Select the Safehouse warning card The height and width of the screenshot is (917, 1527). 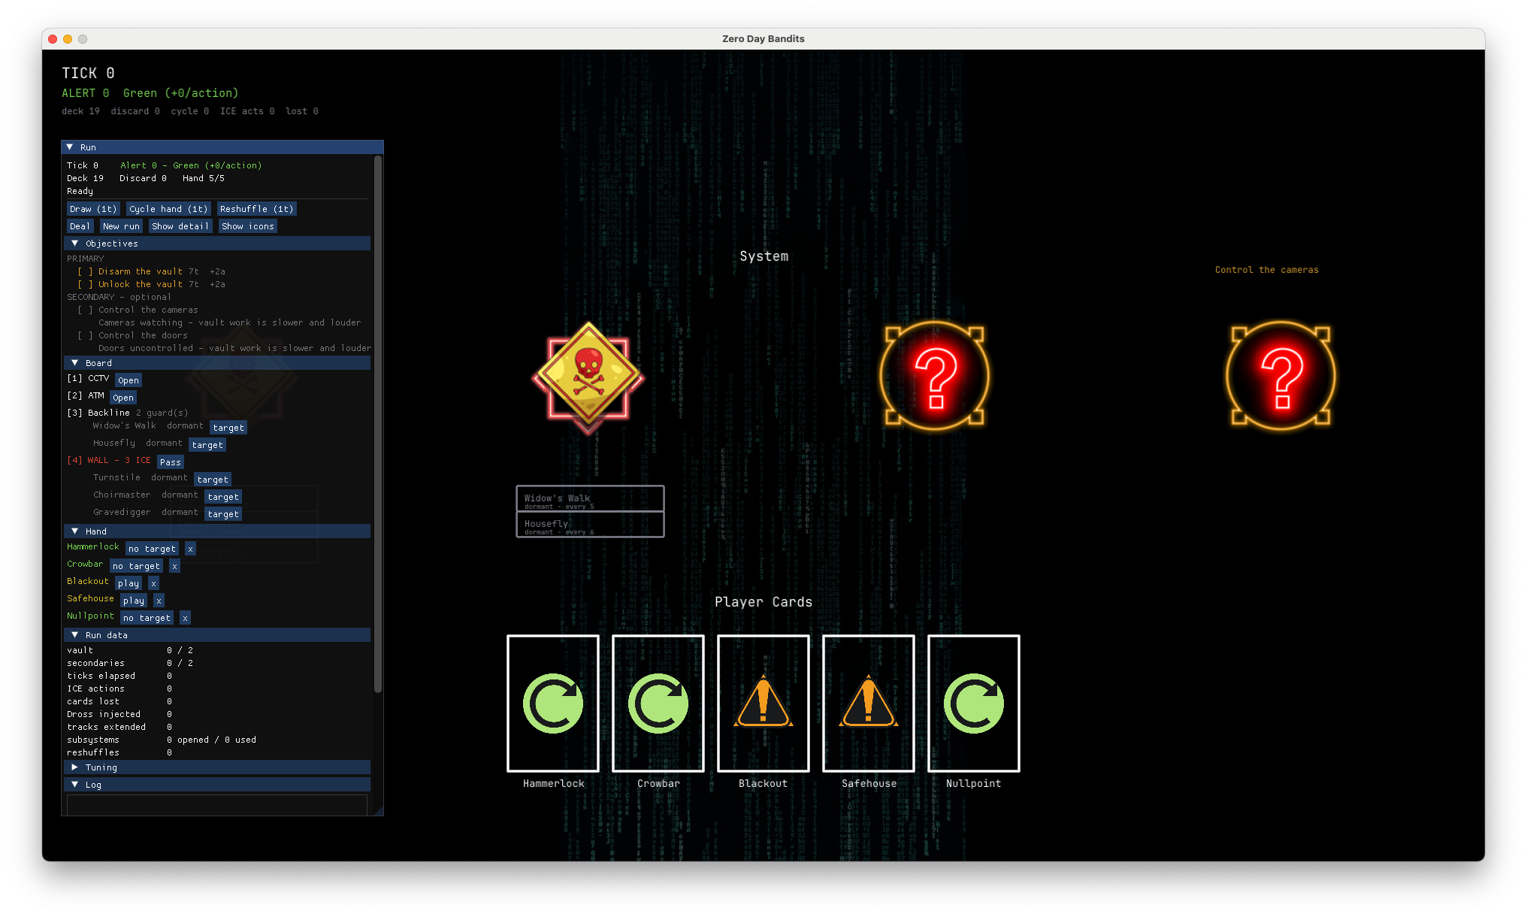[x=869, y=704]
